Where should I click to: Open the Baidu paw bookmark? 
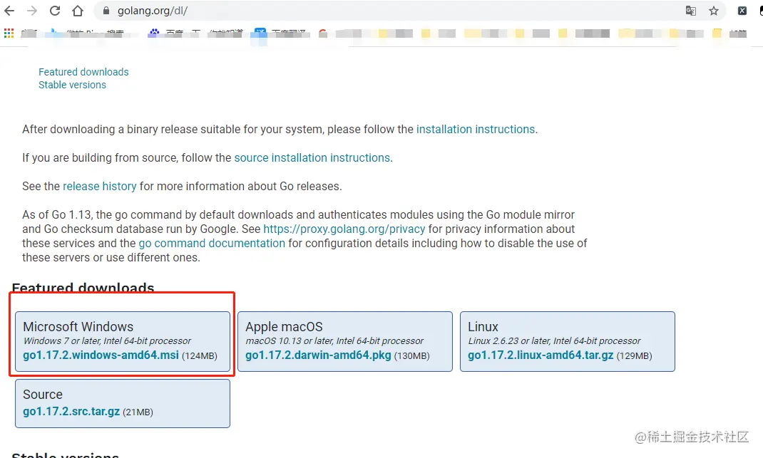(x=154, y=33)
